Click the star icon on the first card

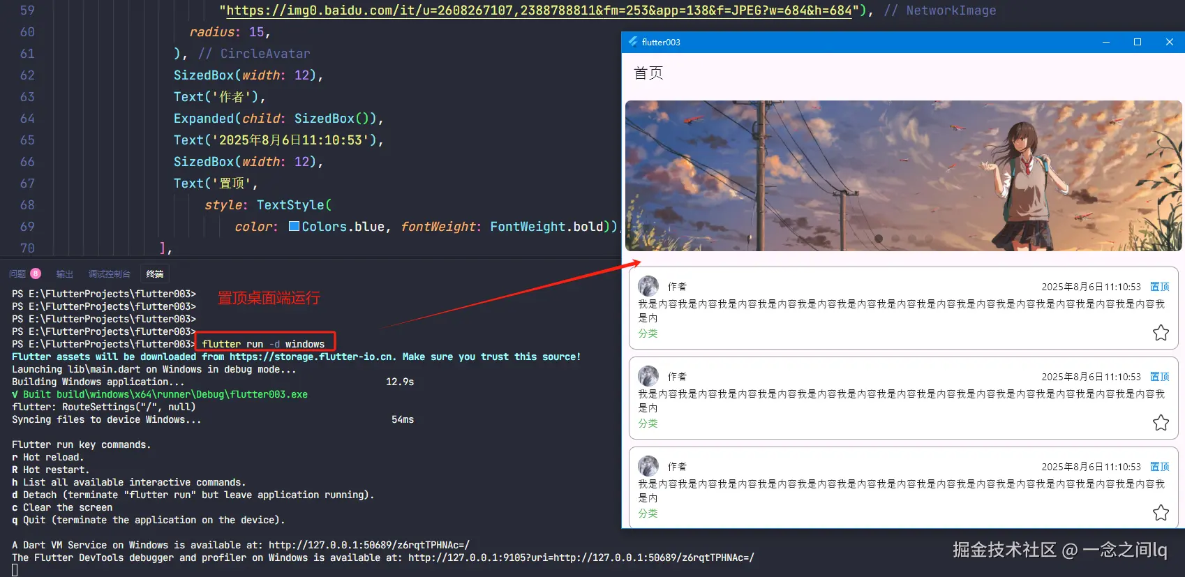tap(1161, 333)
